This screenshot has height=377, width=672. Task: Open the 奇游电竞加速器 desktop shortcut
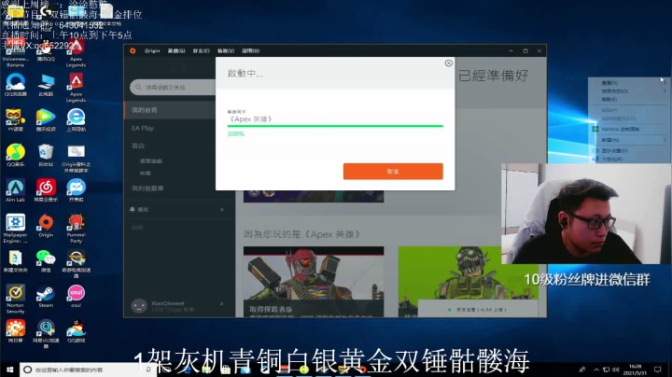[x=76, y=263]
